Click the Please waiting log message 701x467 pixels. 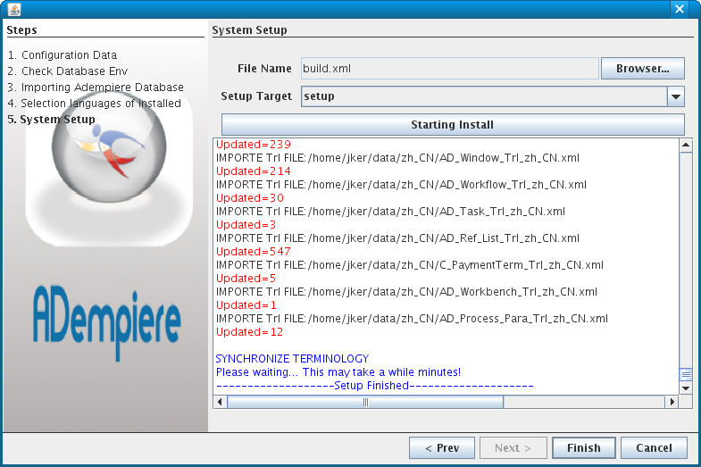[338, 372]
